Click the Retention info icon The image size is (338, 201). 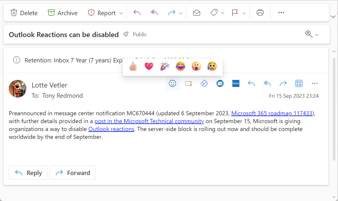click(17, 60)
